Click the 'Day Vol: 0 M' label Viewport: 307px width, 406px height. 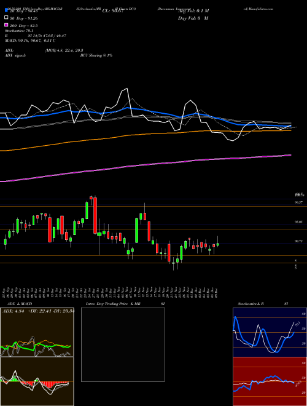click(x=193, y=18)
